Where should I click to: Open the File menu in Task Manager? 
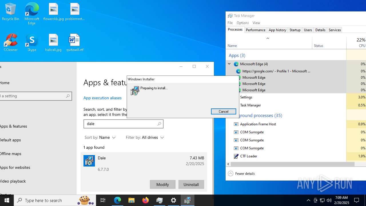pos(230,23)
